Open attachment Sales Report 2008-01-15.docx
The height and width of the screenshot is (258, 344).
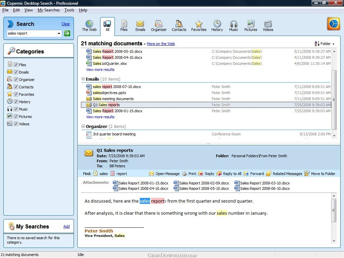coord(141,183)
